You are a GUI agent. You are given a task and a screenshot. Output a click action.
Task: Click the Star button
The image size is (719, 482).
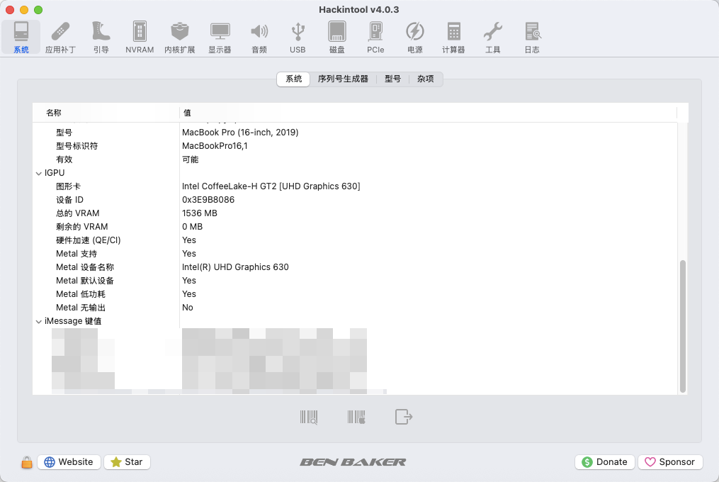click(127, 462)
